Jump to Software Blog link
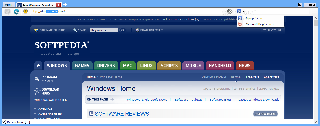Screen dimensions: 320x126 (220, 100)
